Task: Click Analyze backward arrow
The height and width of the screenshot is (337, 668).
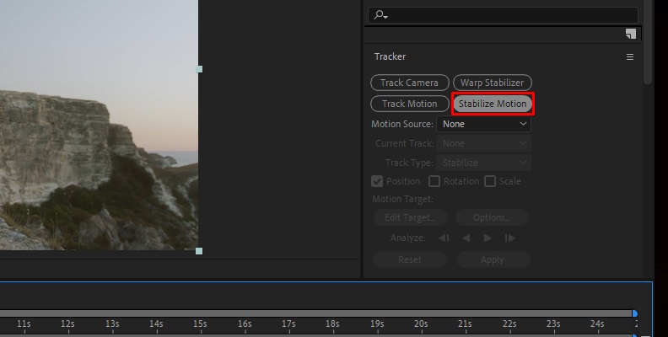Action: (466, 238)
